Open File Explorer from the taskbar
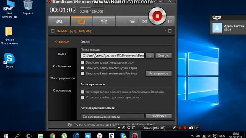246x138 pixels. pos(41,135)
